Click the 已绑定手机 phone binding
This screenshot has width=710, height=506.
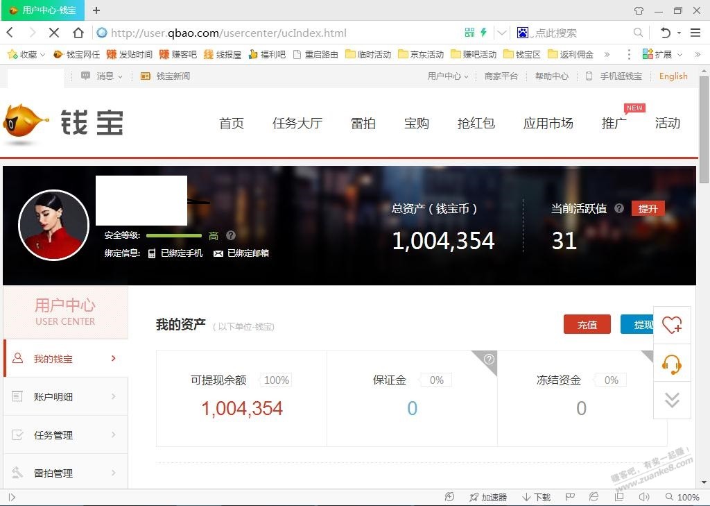[x=175, y=253]
